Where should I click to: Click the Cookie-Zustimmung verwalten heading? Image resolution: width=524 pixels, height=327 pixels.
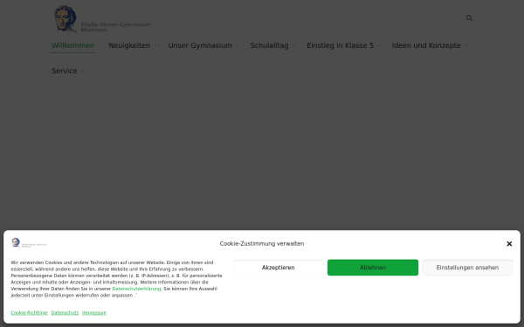click(x=262, y=244)
